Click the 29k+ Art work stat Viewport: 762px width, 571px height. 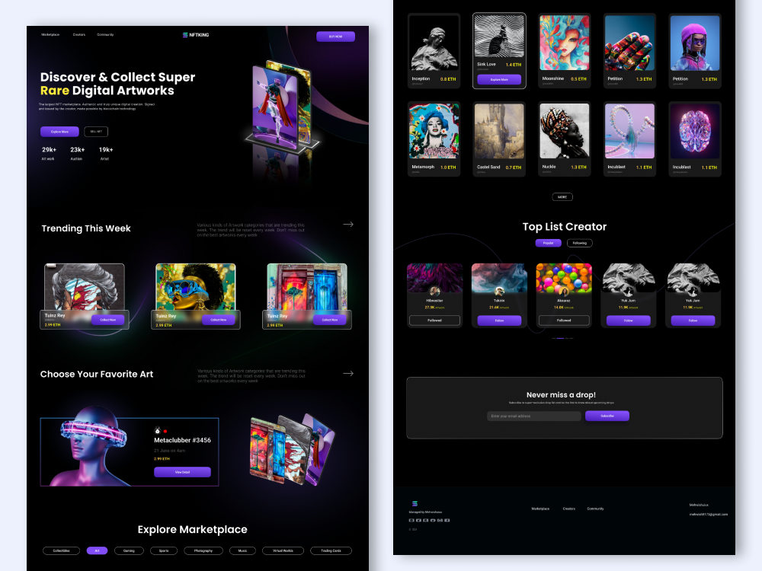coord(49,154)
